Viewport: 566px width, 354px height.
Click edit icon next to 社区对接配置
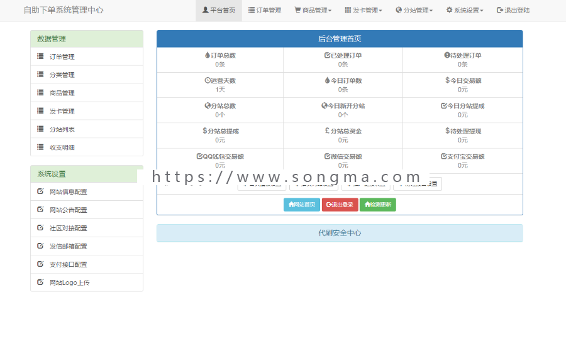40,228
